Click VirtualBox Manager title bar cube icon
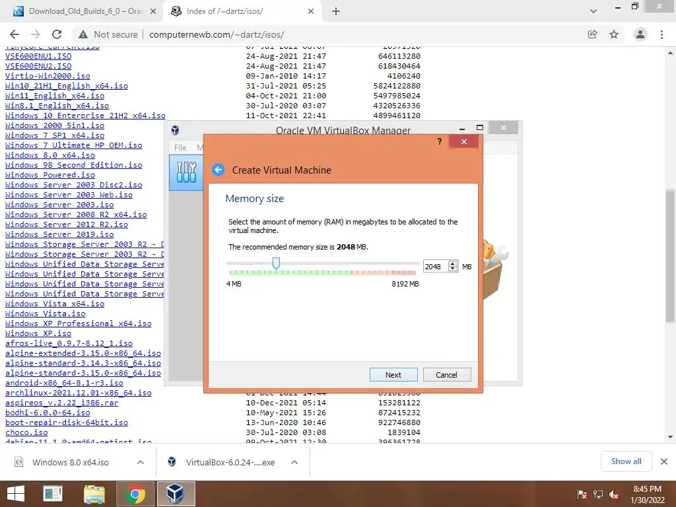676x507 pixels. point(175,130)
